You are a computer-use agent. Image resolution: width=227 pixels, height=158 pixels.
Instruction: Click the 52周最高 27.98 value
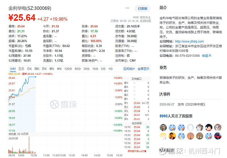(x=27, y=56)
